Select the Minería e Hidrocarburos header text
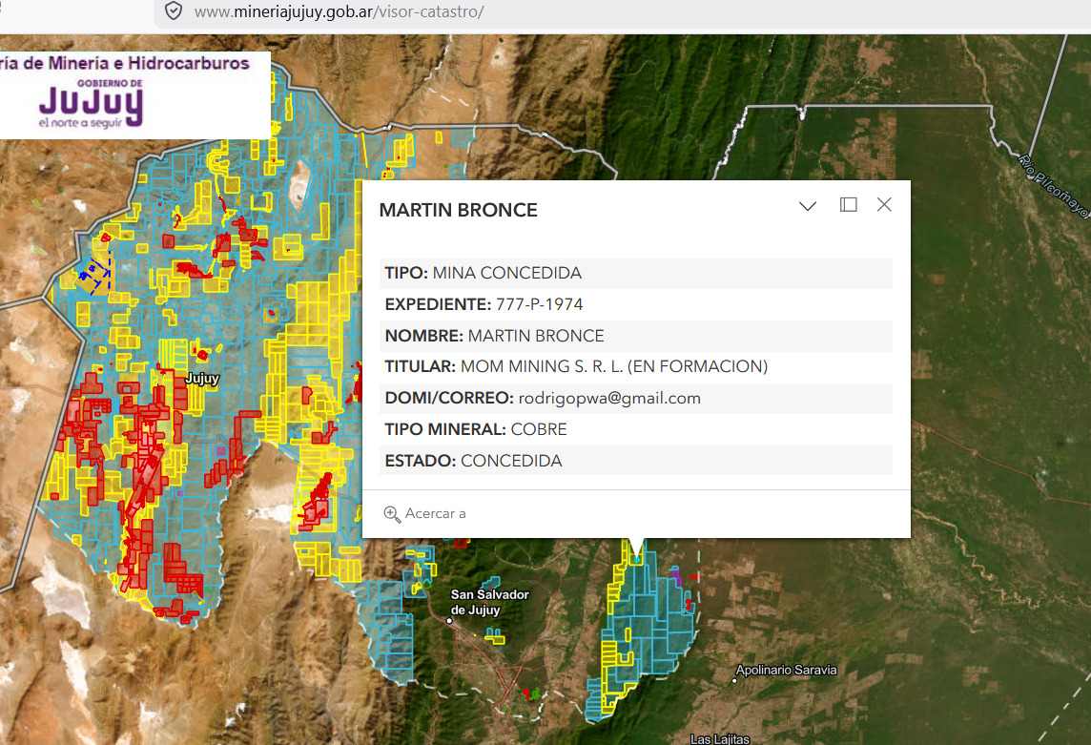Image resolution: width=1091 pixels, height=745 pixels. 129,63
